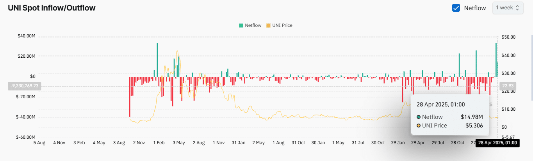Click the $50.00 right axis label
533x161 pixels.
(x=509, y=37)
